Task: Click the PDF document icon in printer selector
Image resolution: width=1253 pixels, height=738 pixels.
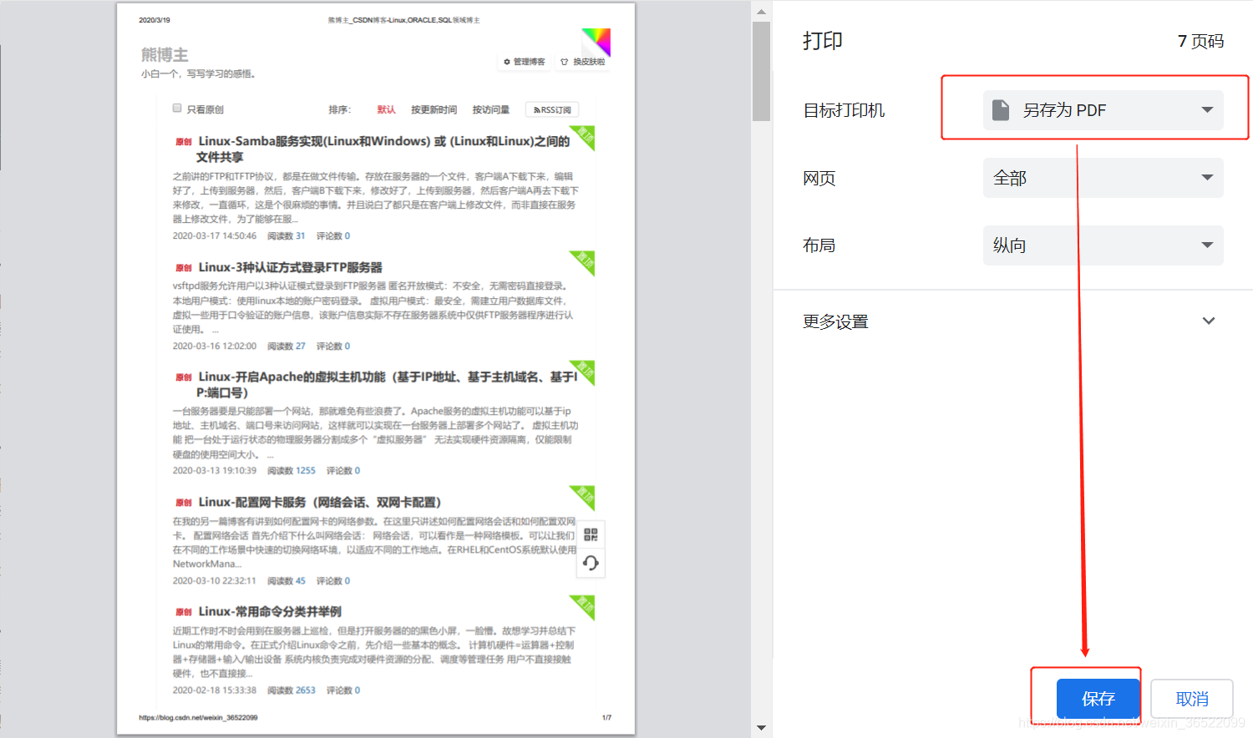Action: point(1000,109)
